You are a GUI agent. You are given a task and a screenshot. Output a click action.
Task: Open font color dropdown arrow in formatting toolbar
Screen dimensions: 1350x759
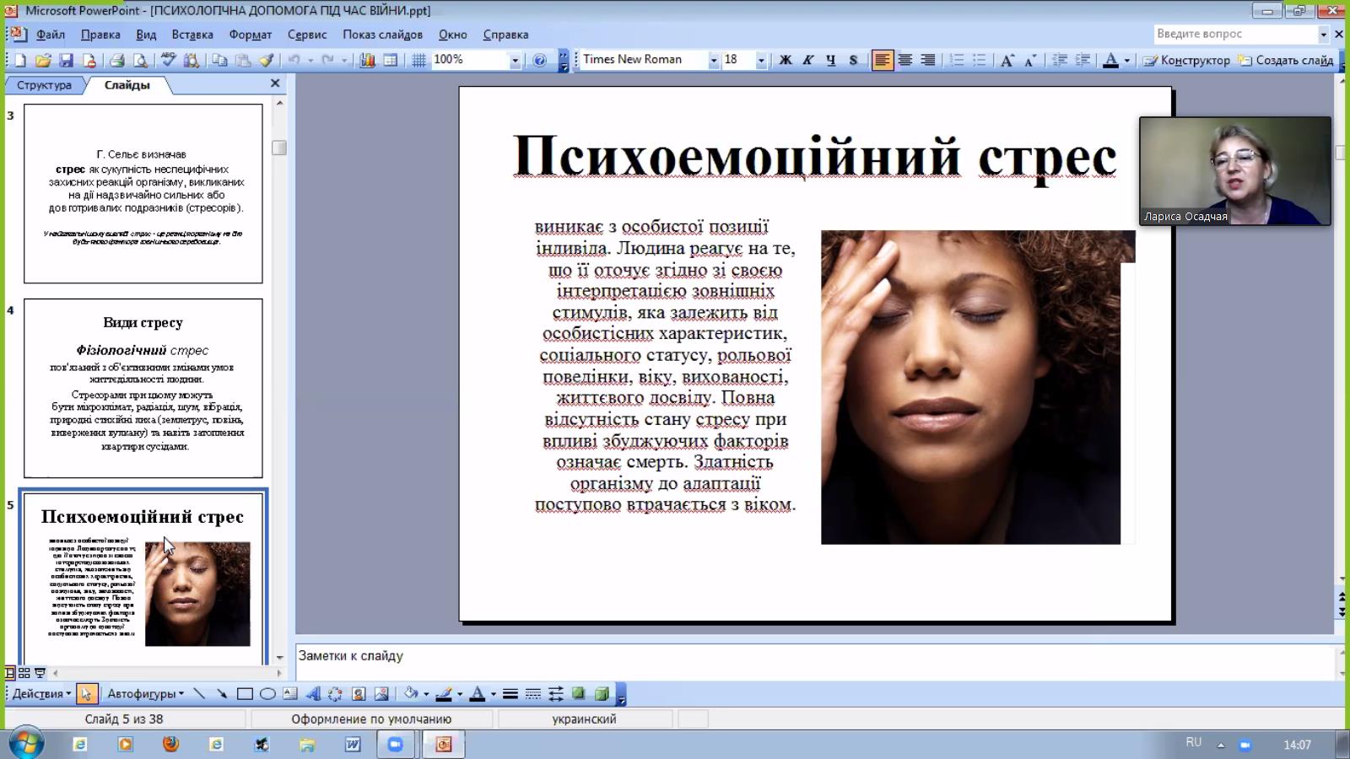pos(1126,60)
